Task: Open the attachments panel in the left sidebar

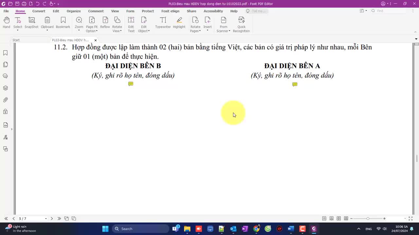Action: point(6,100)
